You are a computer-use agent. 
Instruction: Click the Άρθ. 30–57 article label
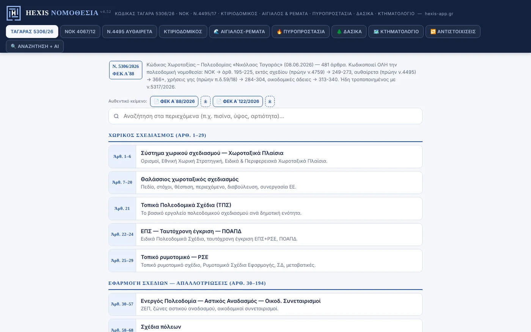click(122, 304)
